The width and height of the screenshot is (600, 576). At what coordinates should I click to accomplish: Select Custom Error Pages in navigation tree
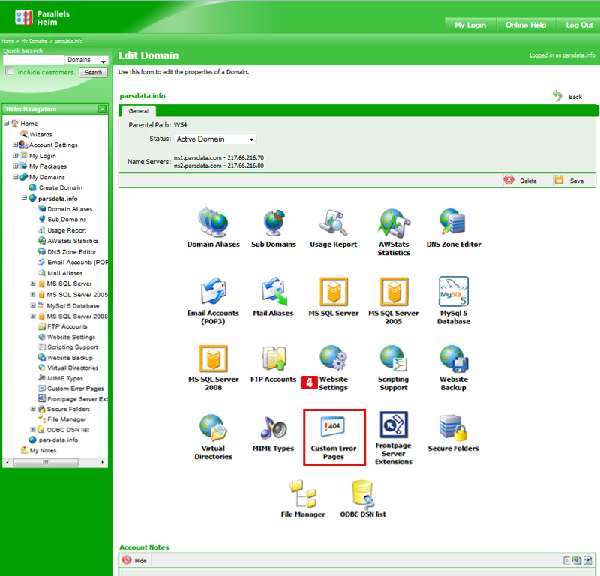76,388
